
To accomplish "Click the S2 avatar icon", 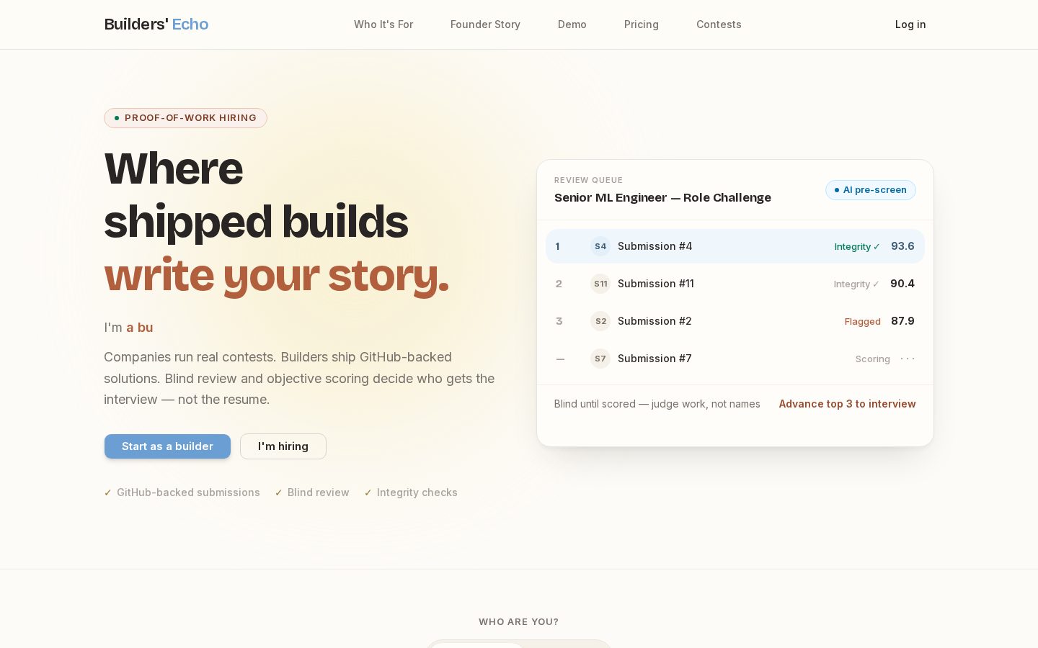I will (x=600, y=321).
